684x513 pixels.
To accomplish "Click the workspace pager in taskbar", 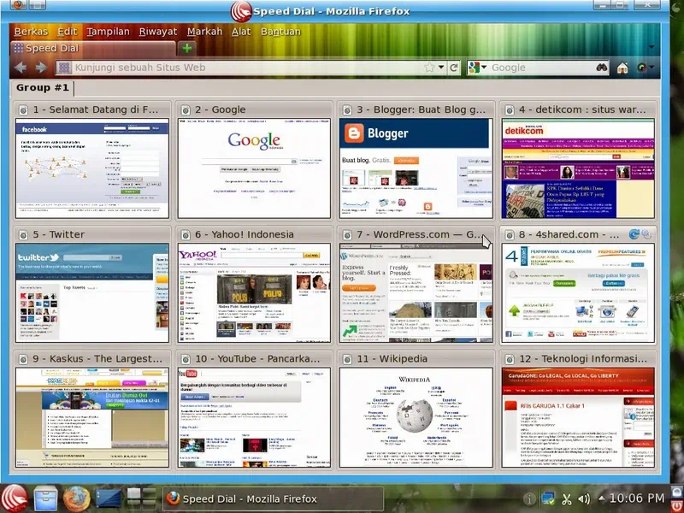I will [141, 498].
